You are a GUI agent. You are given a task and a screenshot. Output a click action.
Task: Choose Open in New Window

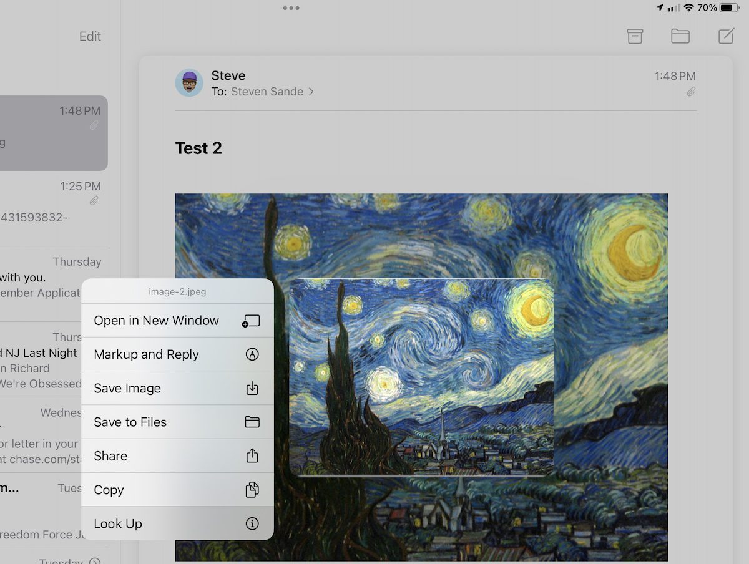[177, 321]
